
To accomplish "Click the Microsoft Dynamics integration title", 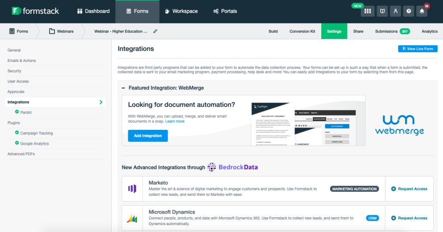I will (x=172, y=212).
